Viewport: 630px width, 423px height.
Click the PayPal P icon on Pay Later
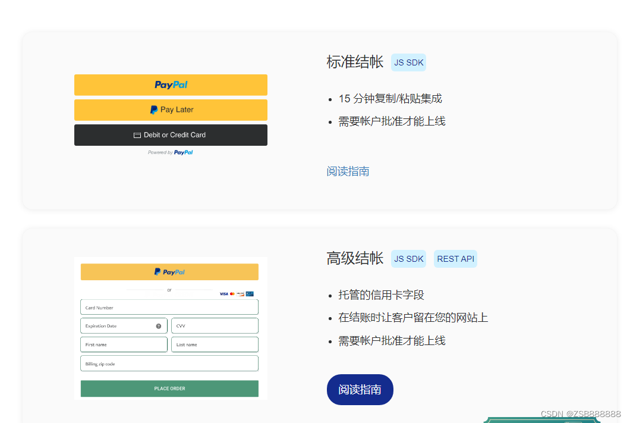pos(153,110)
